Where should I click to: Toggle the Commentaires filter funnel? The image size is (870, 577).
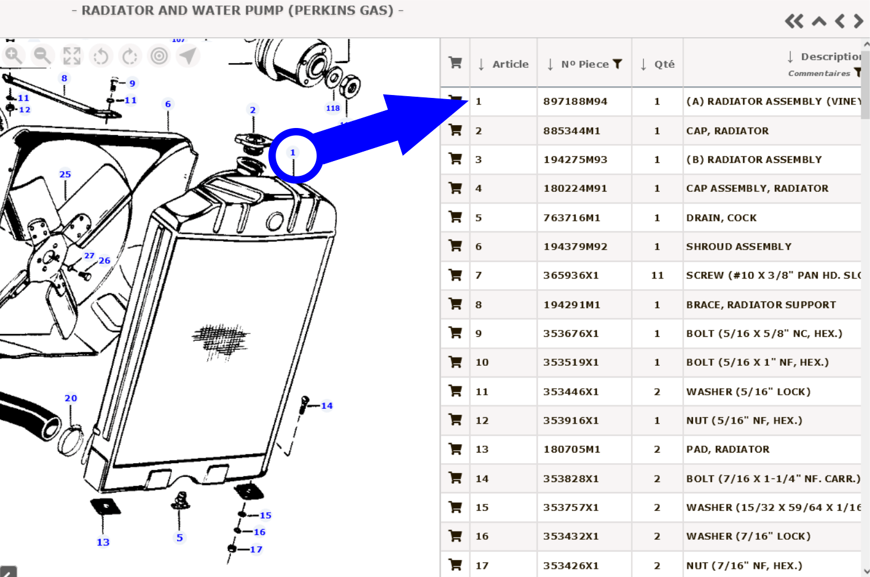point(859,73)
